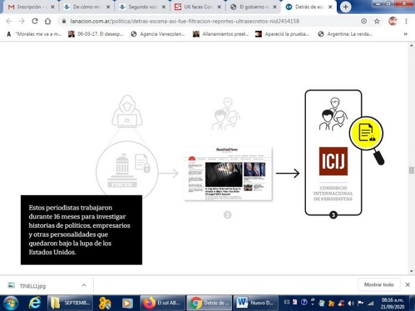The image size is (415, 311).
Task: Open the SEPTIEMB... folder taskbar item
Action: 70,303
